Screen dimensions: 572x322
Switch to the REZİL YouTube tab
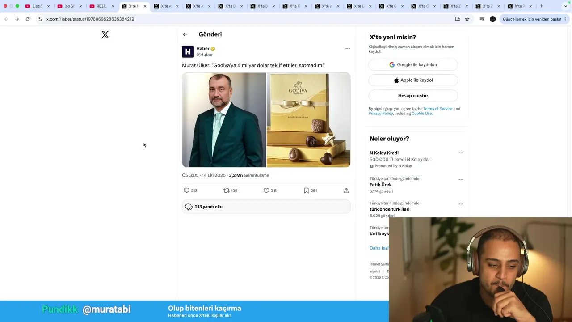[101, 6]
